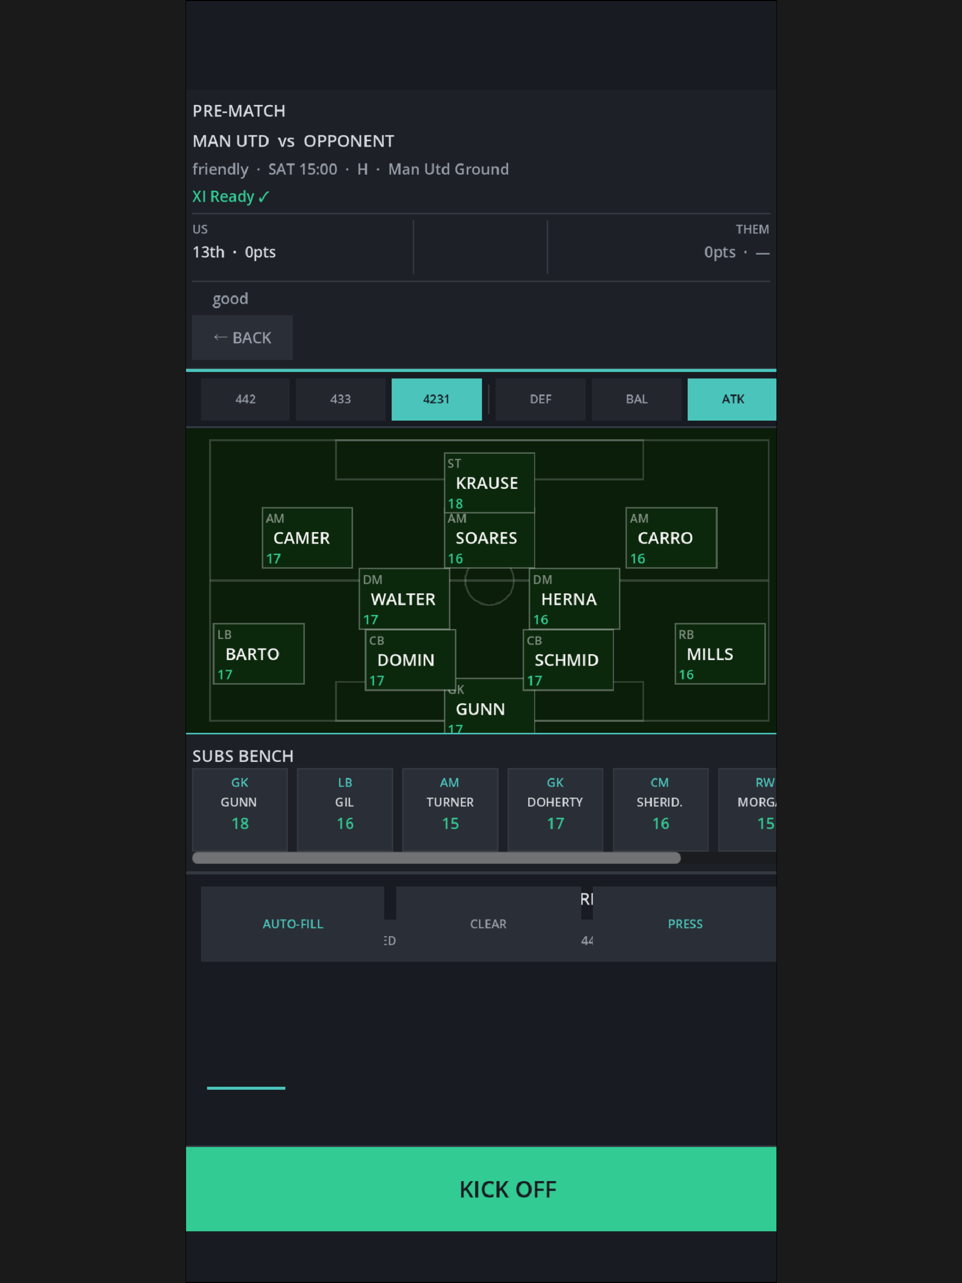Switch to ATK mentality
Screen dimensions: 962x1283
[x=732, y=399]
